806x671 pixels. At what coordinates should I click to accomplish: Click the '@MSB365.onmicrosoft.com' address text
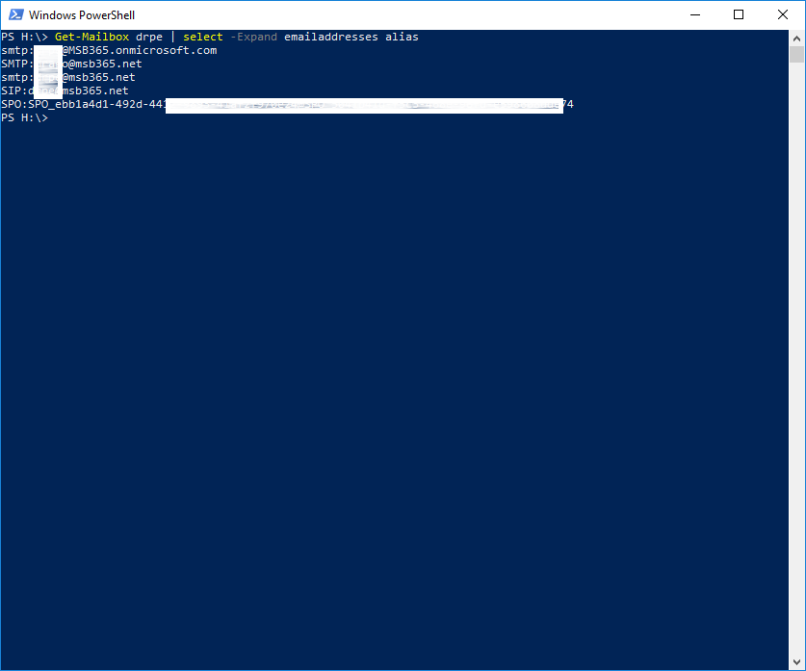140,50
